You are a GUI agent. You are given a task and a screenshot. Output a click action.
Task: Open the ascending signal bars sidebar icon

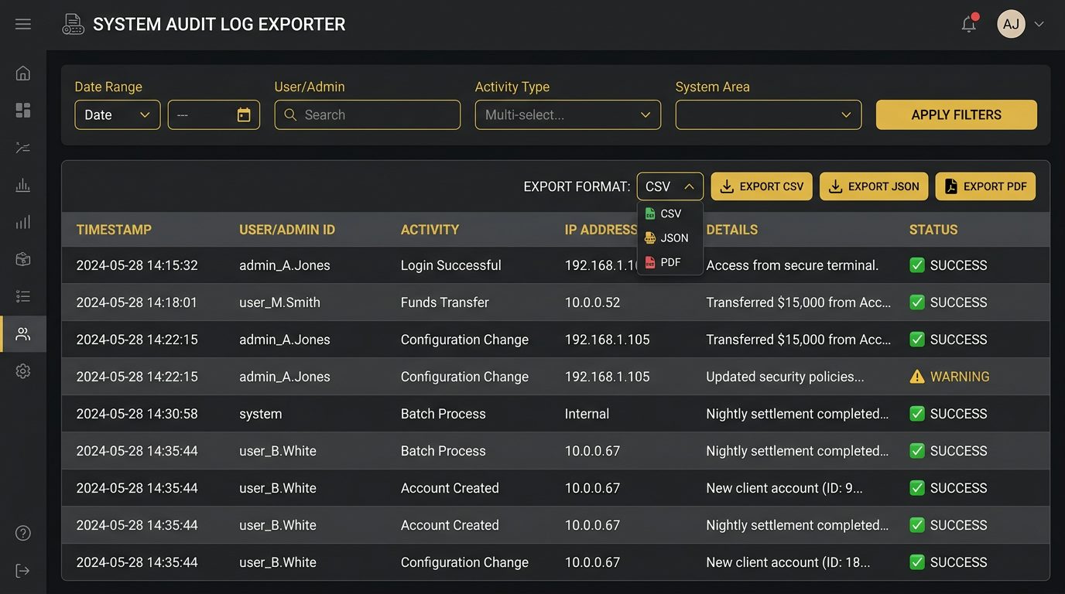click(23, 223)
